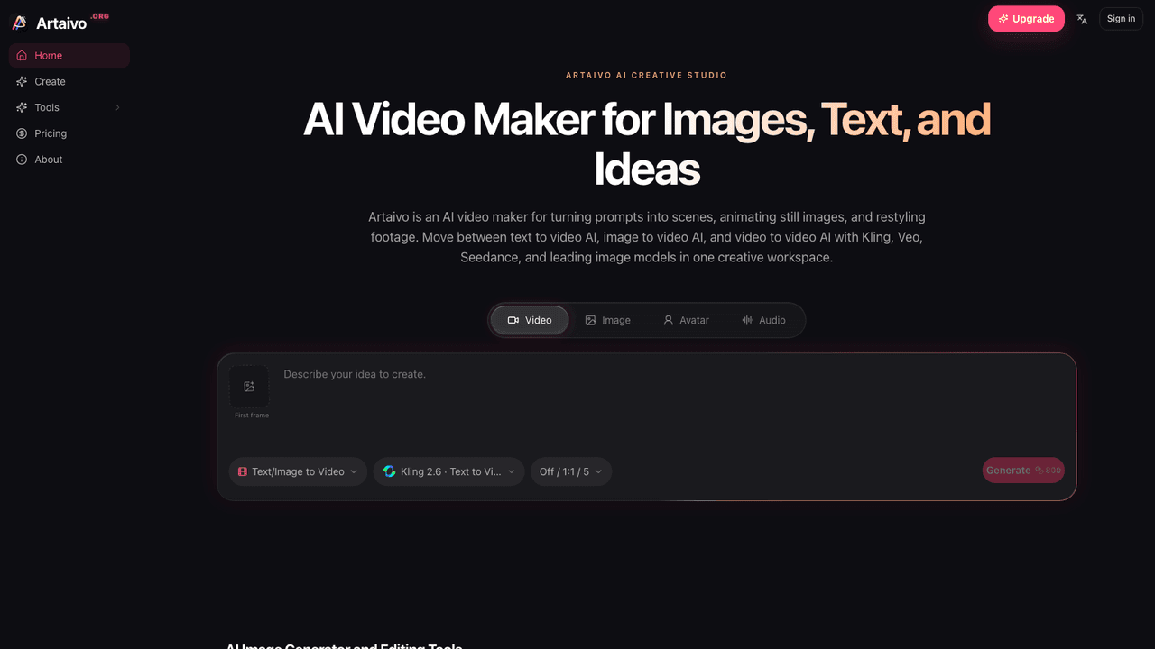Switch to the Avatar tab

(x=686, y=320)
